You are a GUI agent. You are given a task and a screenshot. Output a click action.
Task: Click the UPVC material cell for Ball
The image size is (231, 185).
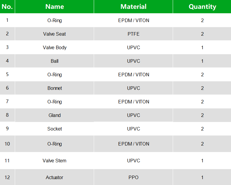click(x=133, y=61)
